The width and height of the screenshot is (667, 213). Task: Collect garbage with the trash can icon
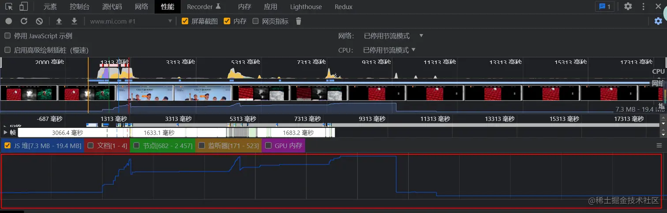(x=299, y=21)
